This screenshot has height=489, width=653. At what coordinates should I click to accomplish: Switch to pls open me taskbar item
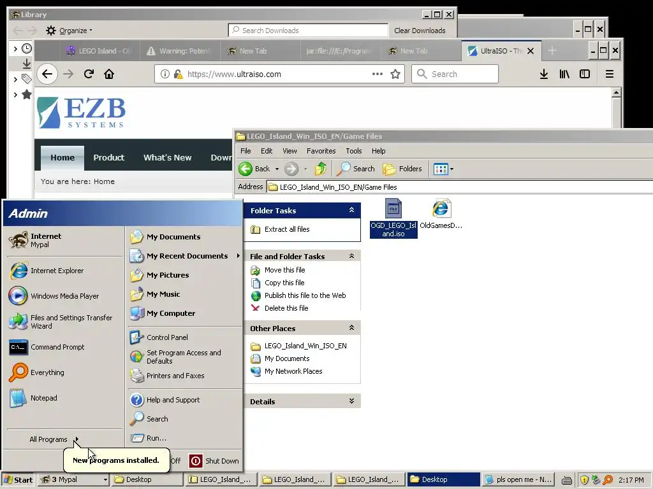tap(518, 480)
